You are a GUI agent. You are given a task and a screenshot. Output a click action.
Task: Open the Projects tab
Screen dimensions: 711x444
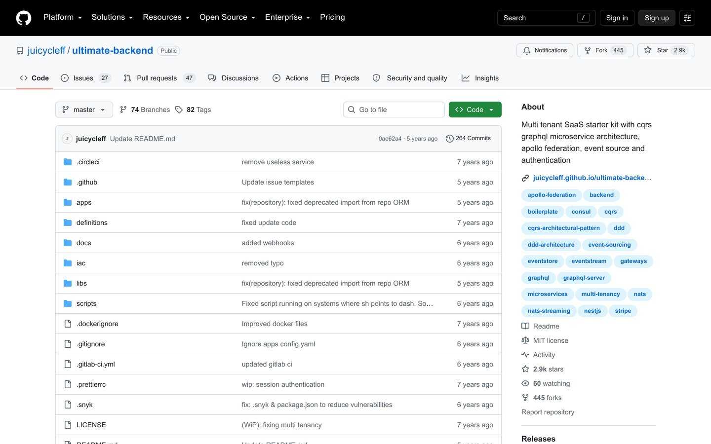pos(340,78)
